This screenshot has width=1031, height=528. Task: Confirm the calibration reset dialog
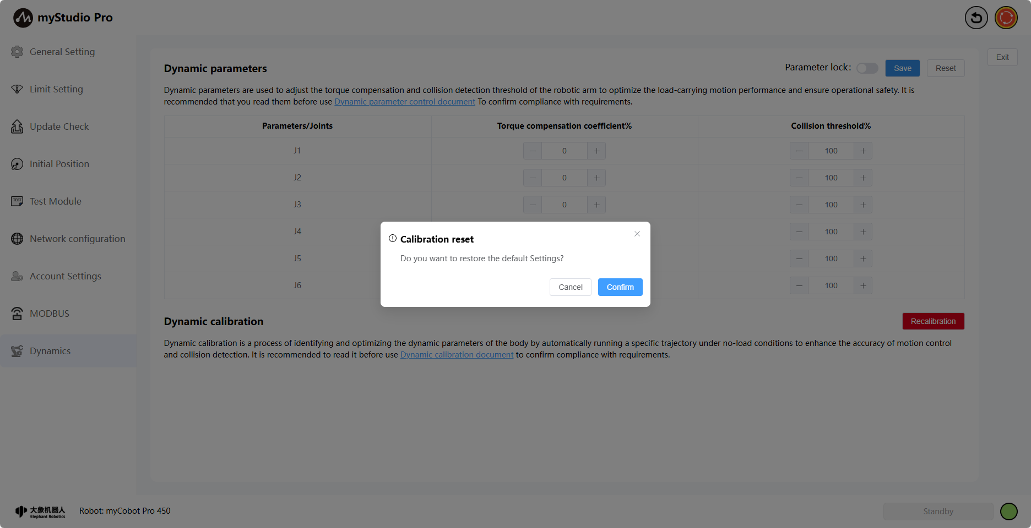tap(620, 287)
